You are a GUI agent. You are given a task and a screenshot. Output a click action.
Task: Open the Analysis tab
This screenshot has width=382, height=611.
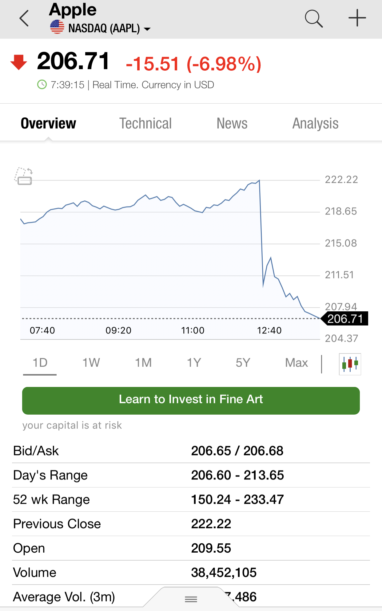point(315,124)
